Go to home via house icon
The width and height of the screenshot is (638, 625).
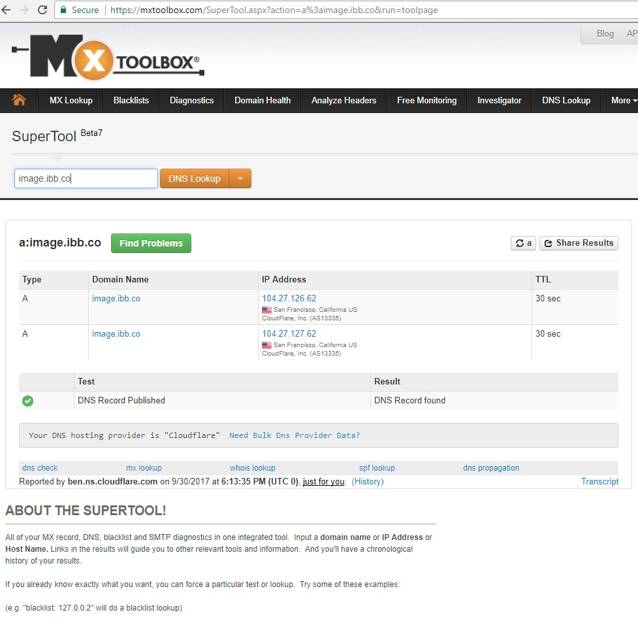(x=19, y=100)
